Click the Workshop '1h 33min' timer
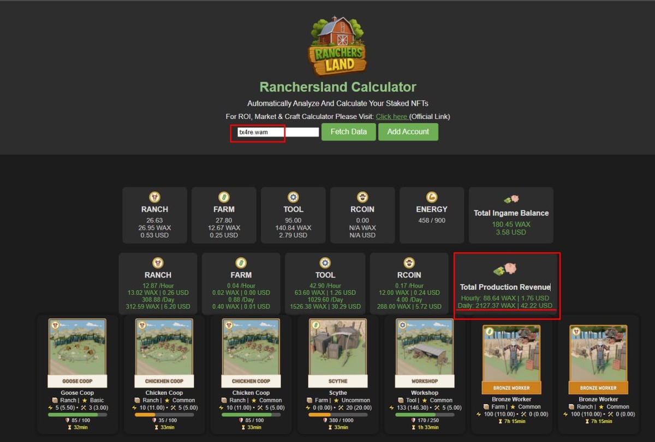655x442 pixels. click(x=424, y=427)
